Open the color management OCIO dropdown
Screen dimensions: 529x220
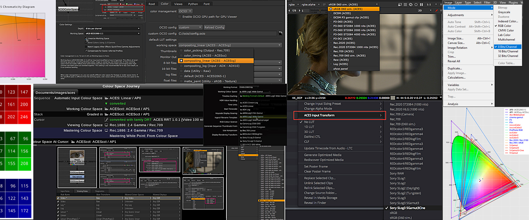185,11
